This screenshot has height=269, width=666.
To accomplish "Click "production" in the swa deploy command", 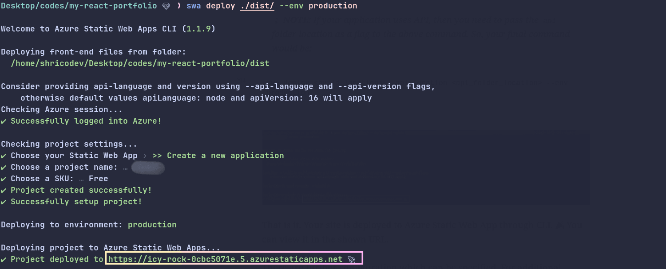I will (x=333, y=6).
